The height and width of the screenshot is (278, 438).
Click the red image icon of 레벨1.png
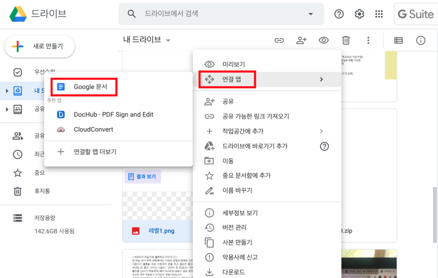click(x=136, y=231)
